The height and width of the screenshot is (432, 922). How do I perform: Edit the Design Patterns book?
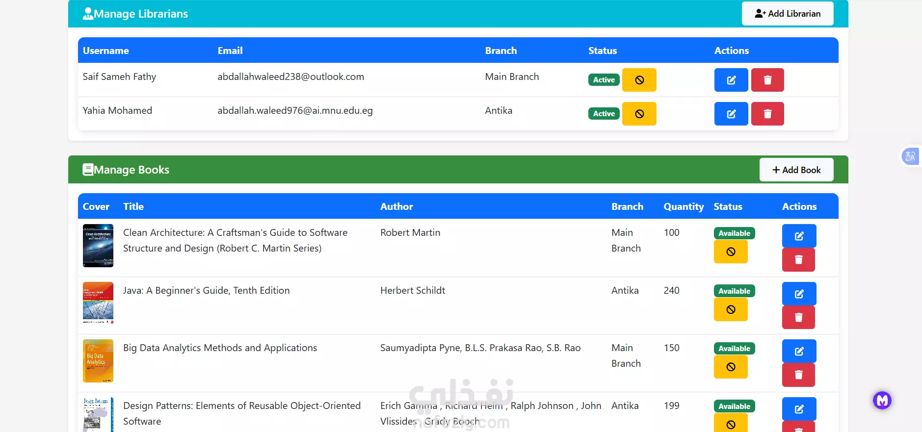click(x=799, y=409)
